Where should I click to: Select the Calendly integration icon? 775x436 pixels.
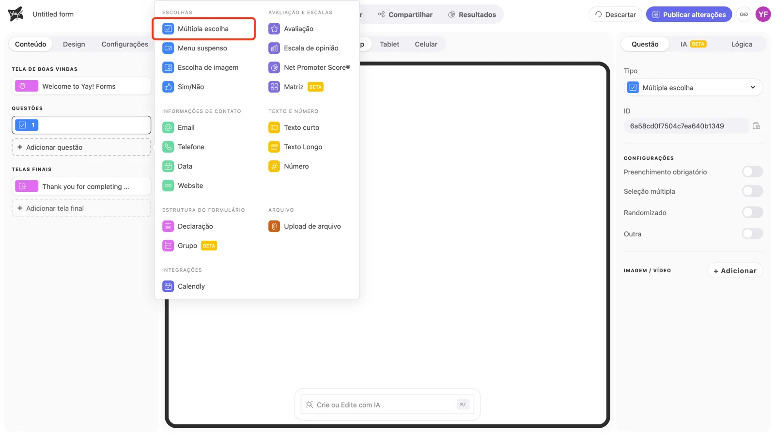pos(168,286)
